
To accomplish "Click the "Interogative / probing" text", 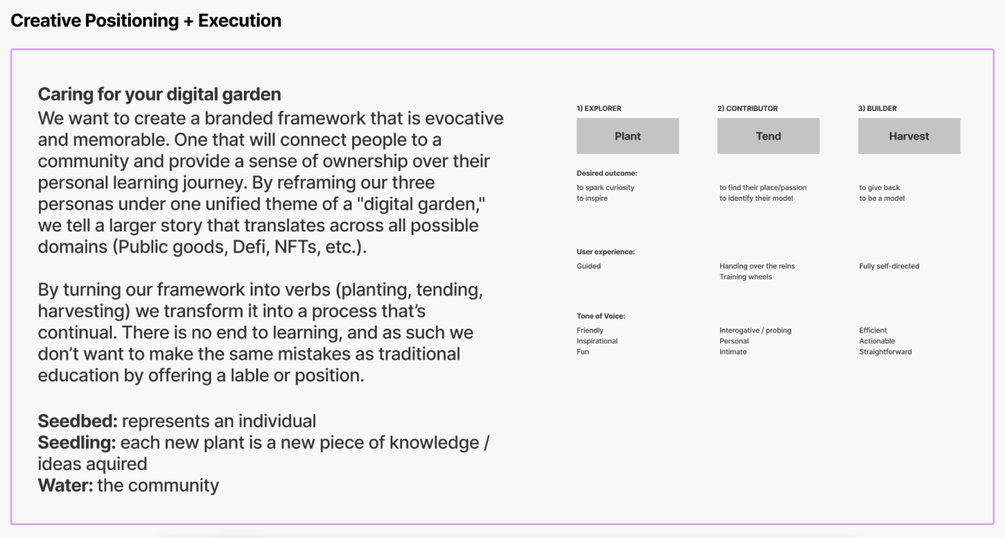I will point(755,330).
